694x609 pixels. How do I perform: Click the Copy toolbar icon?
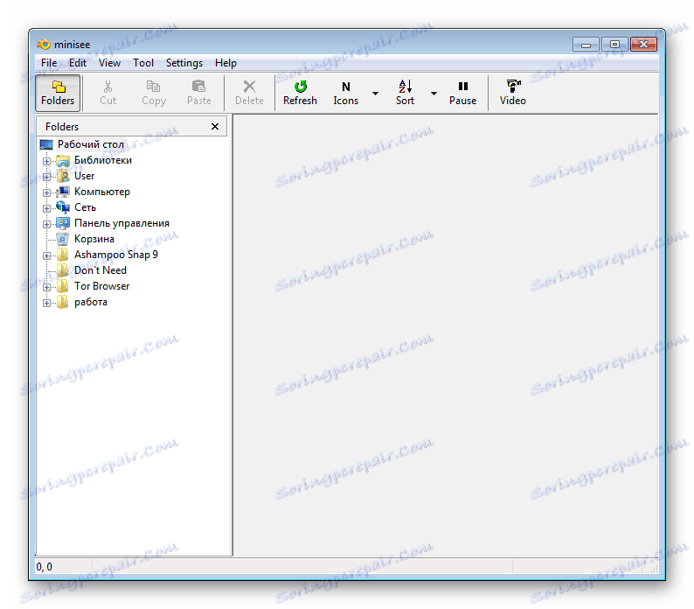pyautogui.click(x=154, y=86)
